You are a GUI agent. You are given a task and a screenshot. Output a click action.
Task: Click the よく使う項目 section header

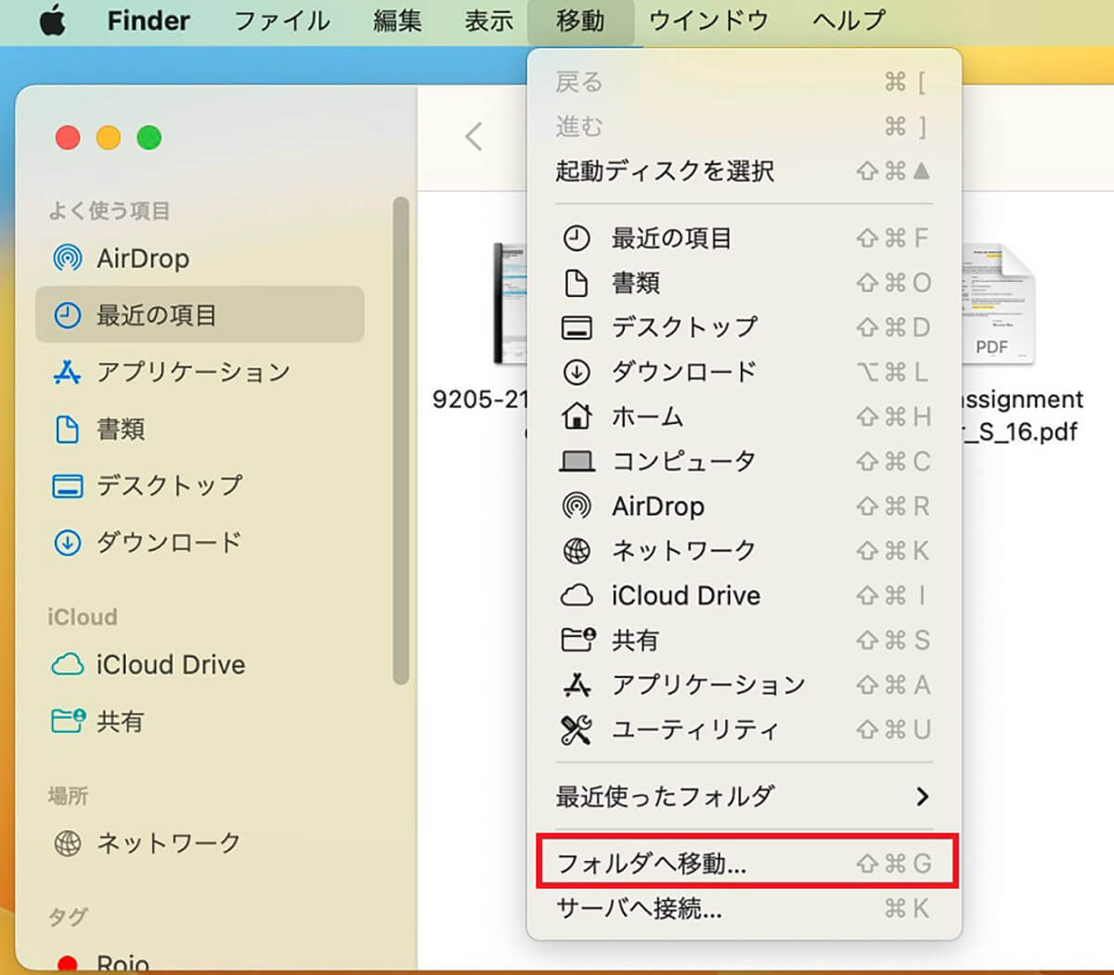click(110, 211)
